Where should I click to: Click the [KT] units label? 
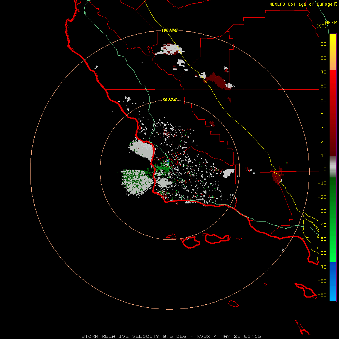point(322,26)
